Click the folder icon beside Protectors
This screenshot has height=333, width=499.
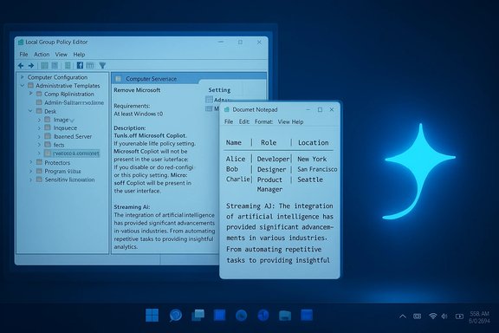[39, 162]
